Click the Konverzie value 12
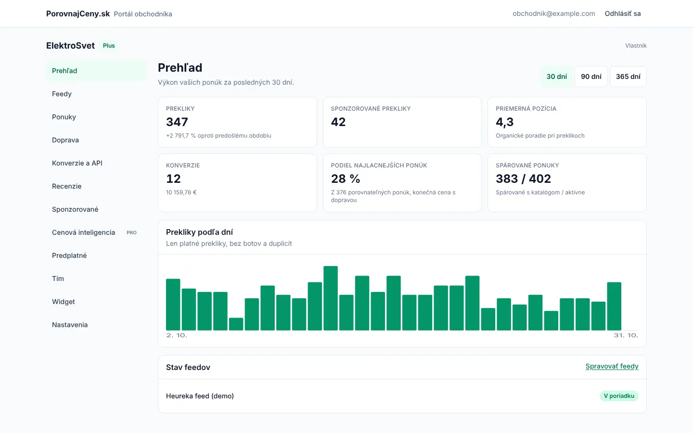Viewport: 693px width, 433px height. tap(173, 179)
